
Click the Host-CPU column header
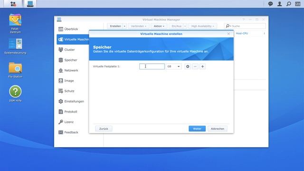(242, 33)
